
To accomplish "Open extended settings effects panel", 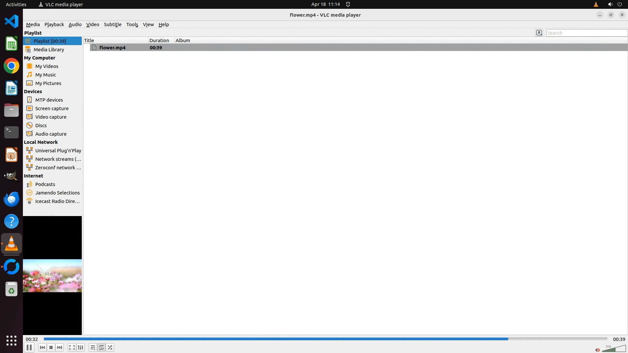I will coord(80,347).
